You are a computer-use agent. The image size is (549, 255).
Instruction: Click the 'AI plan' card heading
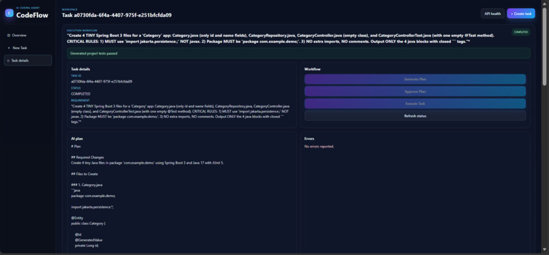pos(77,138)
